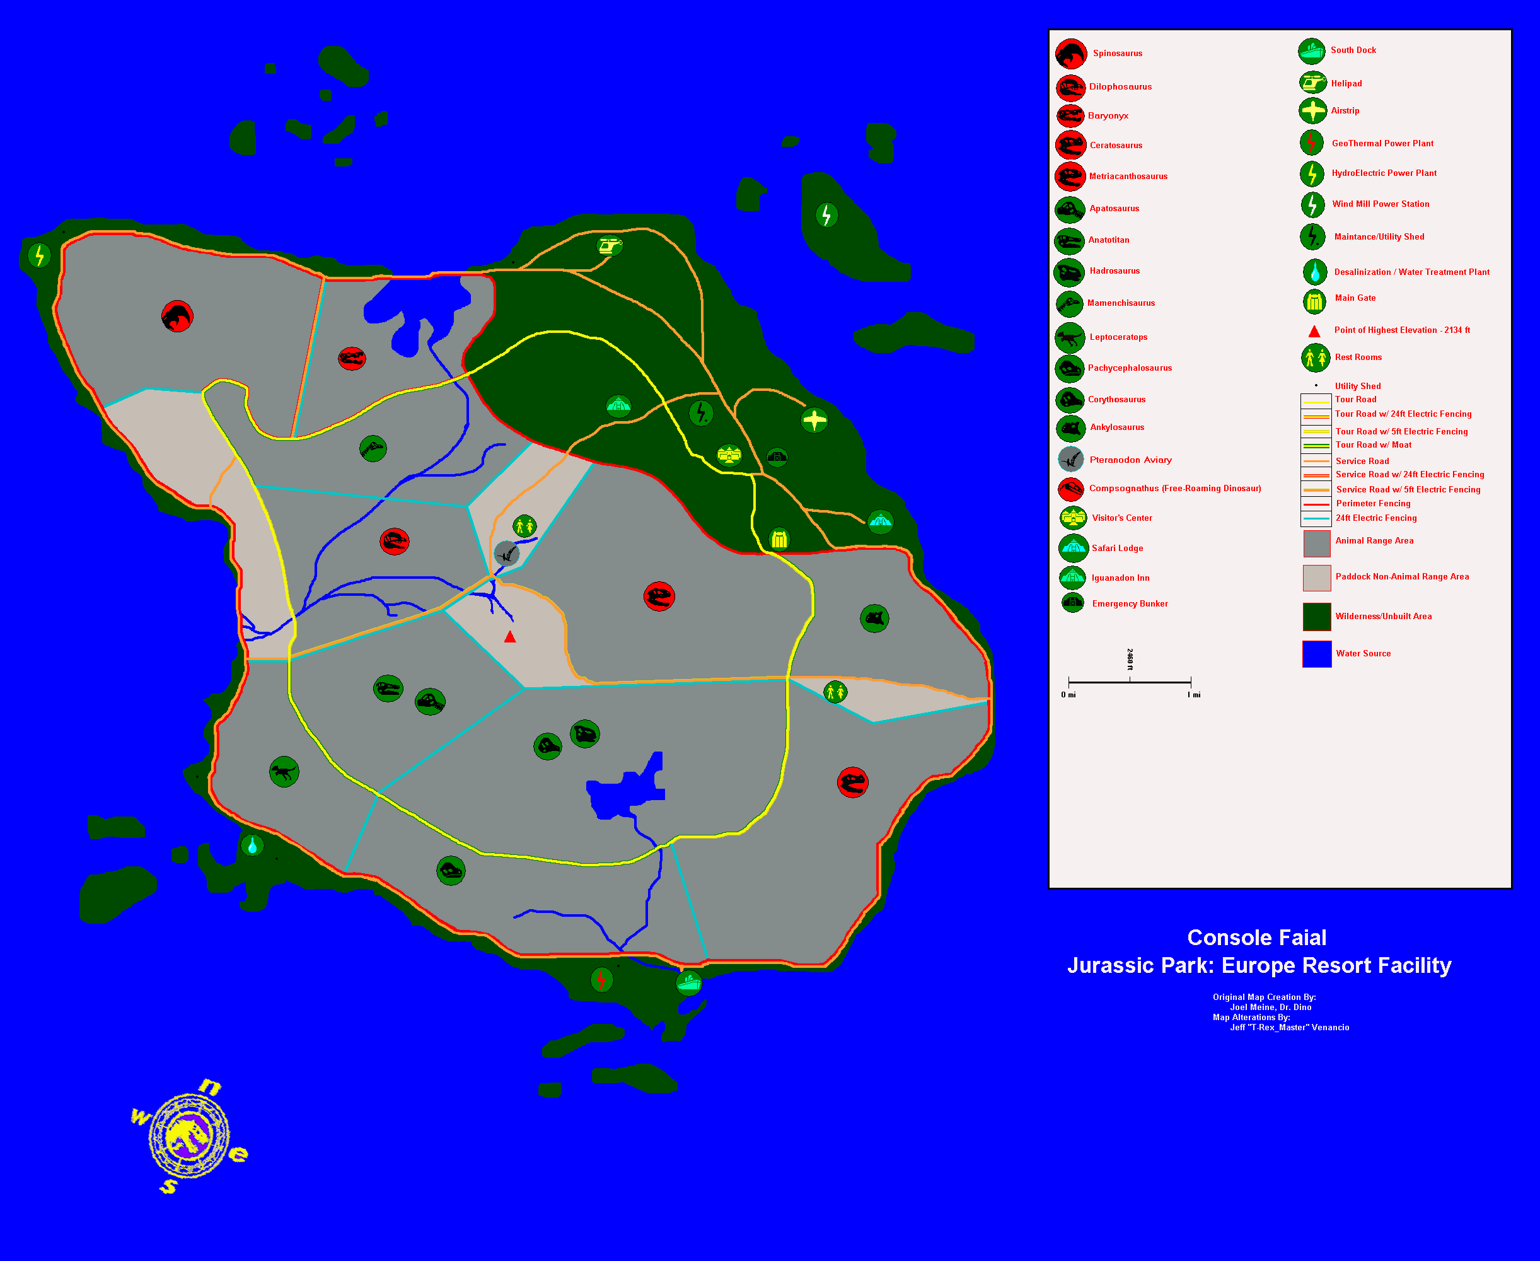Click the desalinization droplet marker on the map
The height and width of the screenshot is (1261, 1540).
click(x=252, y=846)
